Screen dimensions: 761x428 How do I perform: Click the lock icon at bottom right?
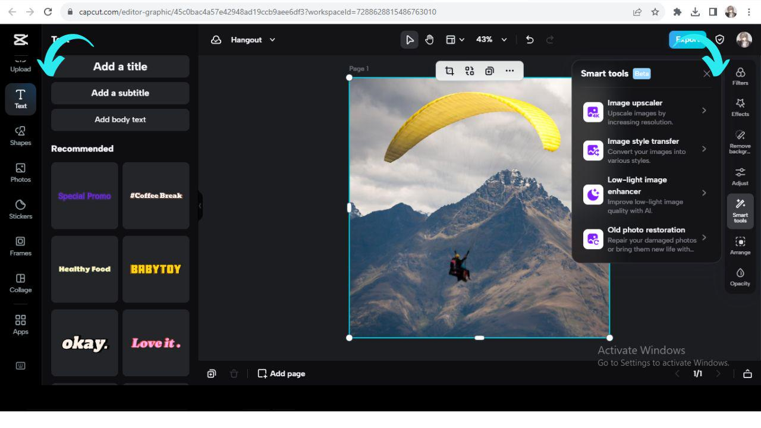tap(747, 374)
